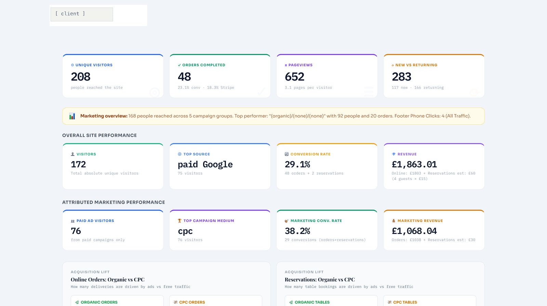
Task: Click the CPC TABLES card label
Action: [405, 302]
